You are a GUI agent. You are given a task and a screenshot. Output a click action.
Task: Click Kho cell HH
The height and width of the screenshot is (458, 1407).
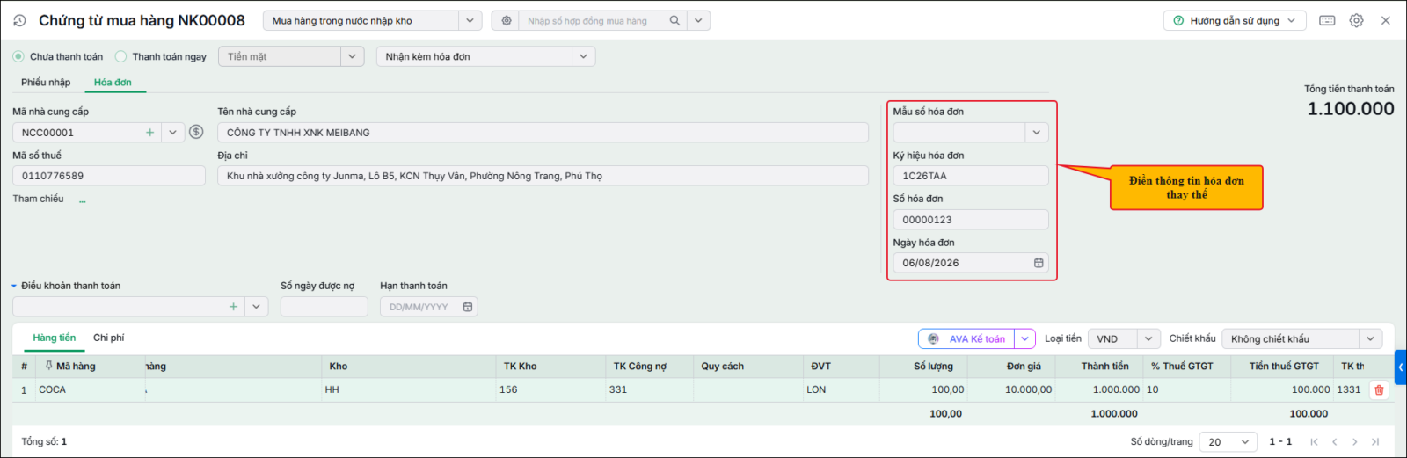(x=409, y=389)
